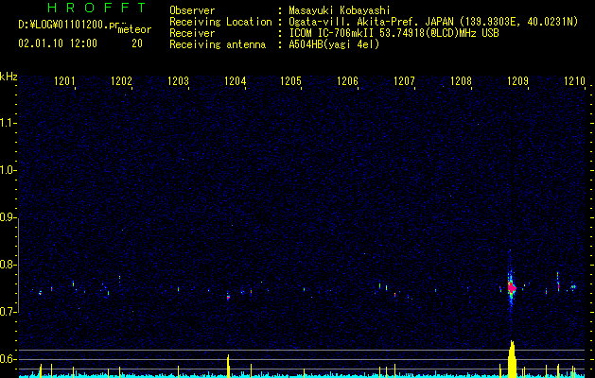Screen dimensions: 595x378
Task: Click the 1.1 kHz axis label
Action: click(x=7, y=123)
